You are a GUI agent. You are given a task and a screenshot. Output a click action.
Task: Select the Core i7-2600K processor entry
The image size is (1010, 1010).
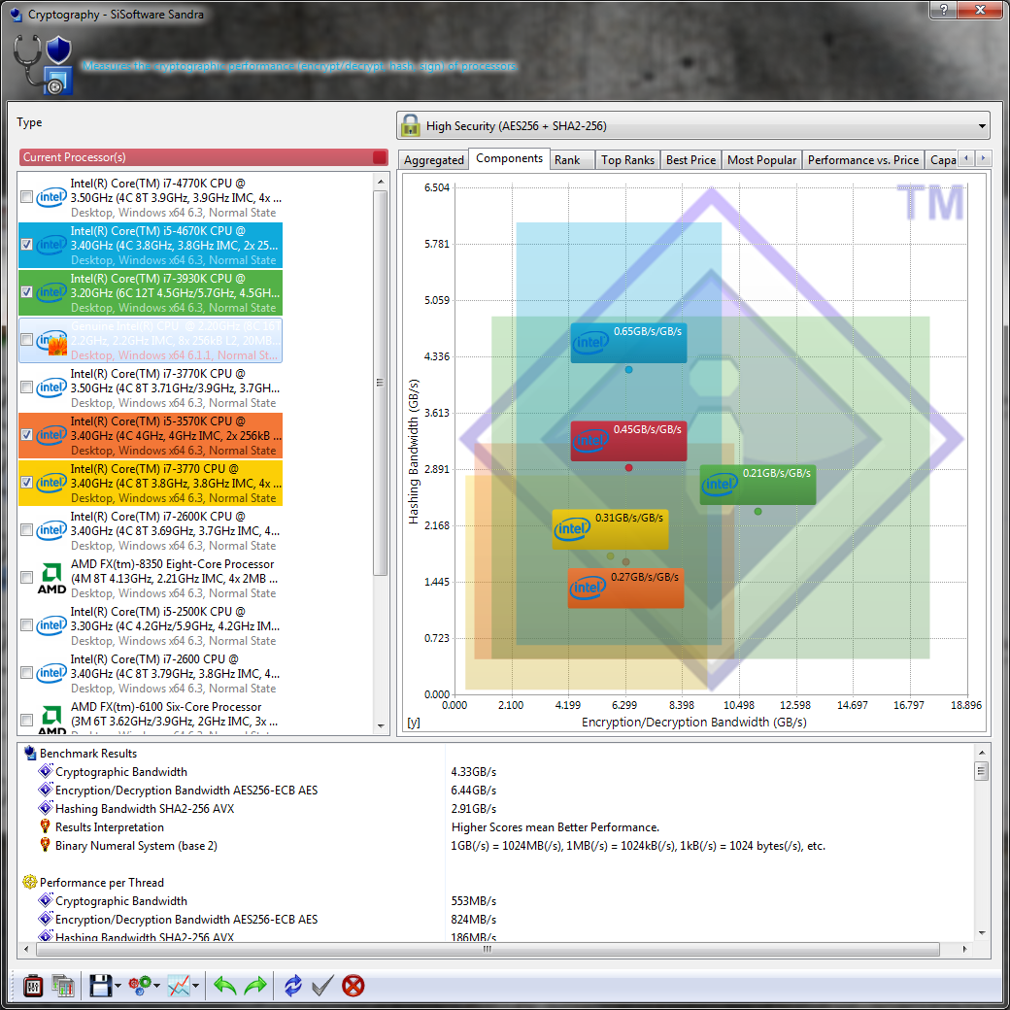pos(175,530)
